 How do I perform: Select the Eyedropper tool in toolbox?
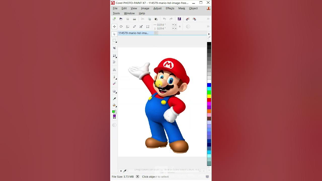114,99
